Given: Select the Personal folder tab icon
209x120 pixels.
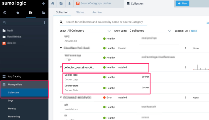Looking at the screenshot, I should pyautogui.click(x=31, y=13).
